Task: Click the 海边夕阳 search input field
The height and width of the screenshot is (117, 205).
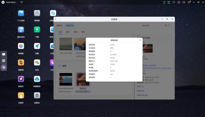Action: 152,25
